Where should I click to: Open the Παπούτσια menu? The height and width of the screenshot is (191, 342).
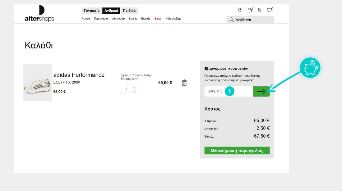[x=101, y=19]
